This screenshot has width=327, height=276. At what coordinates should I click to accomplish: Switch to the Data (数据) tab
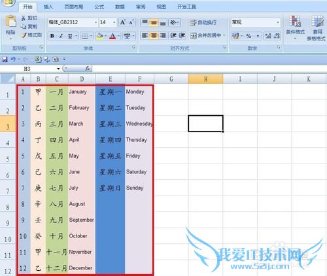tap(120, 7)
